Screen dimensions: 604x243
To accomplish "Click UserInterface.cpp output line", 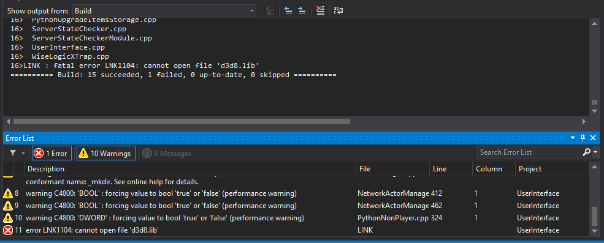I will coord(58,47).
